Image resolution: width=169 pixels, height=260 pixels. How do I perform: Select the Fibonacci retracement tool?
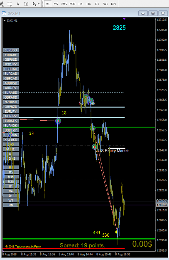coord(10,4)
